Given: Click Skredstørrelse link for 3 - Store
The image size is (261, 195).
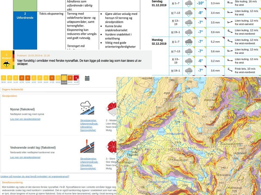Looking at the screenshot, I should (88, 159).
